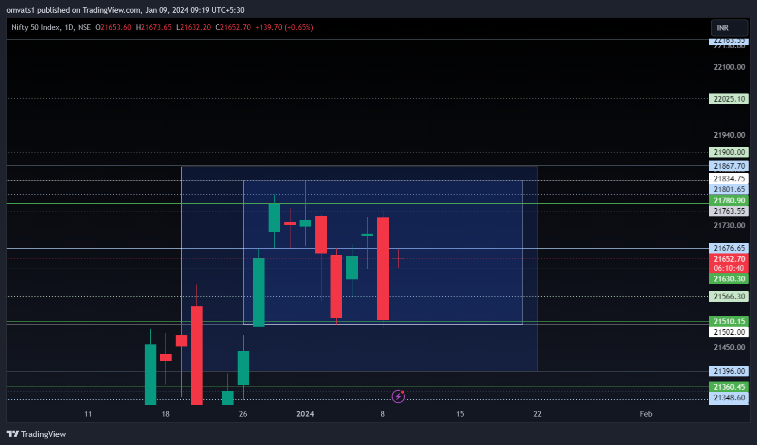Select the 21566.30 price level label
Screen dimensions: 757x445
729,297
